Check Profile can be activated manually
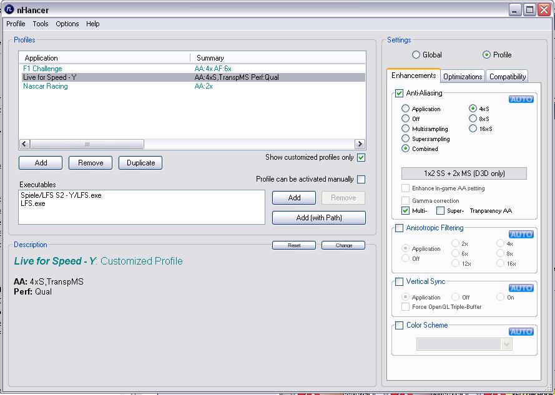 pos(361,180)
